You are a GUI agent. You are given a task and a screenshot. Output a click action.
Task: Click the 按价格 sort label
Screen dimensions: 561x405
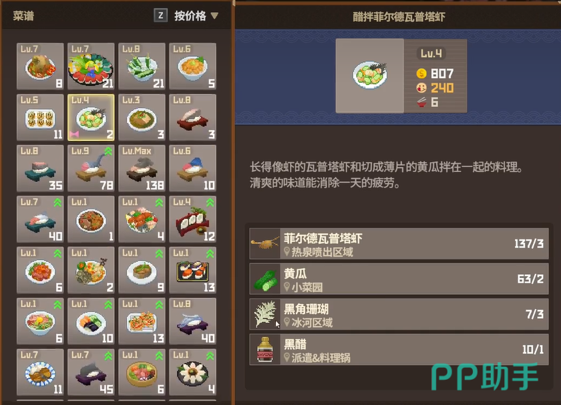[190, 16]
